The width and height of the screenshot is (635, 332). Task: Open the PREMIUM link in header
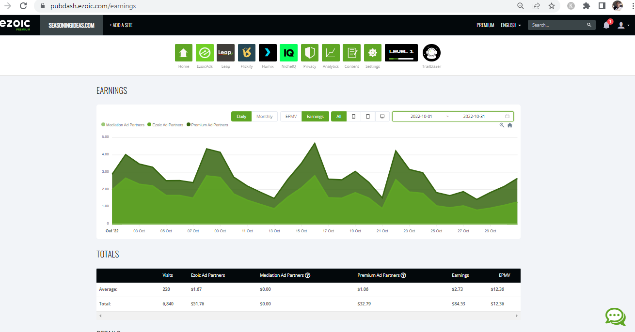click(485, 25)
